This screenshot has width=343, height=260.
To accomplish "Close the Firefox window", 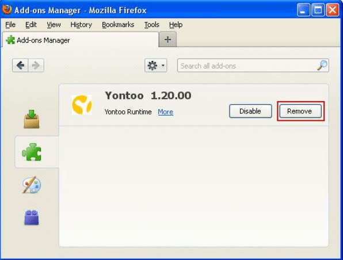I will (x=333, y=10).
